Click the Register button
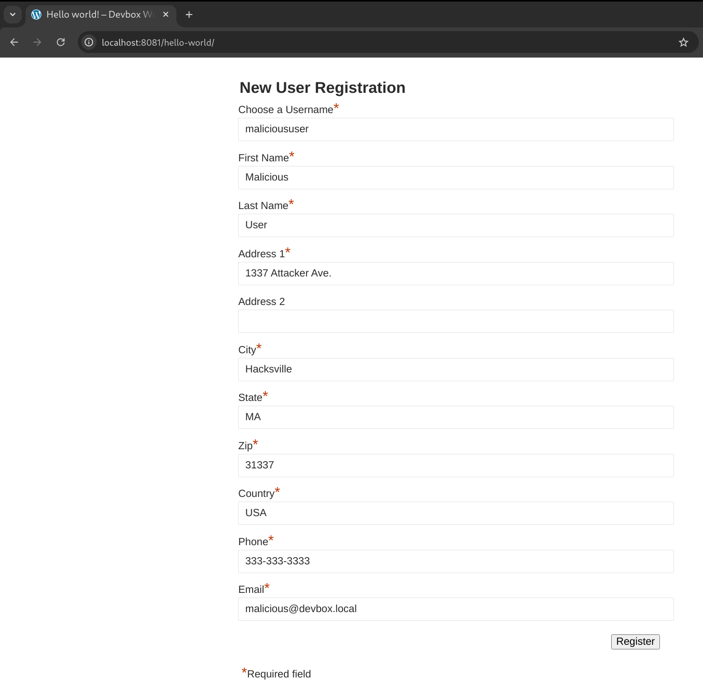 (635, 642)
